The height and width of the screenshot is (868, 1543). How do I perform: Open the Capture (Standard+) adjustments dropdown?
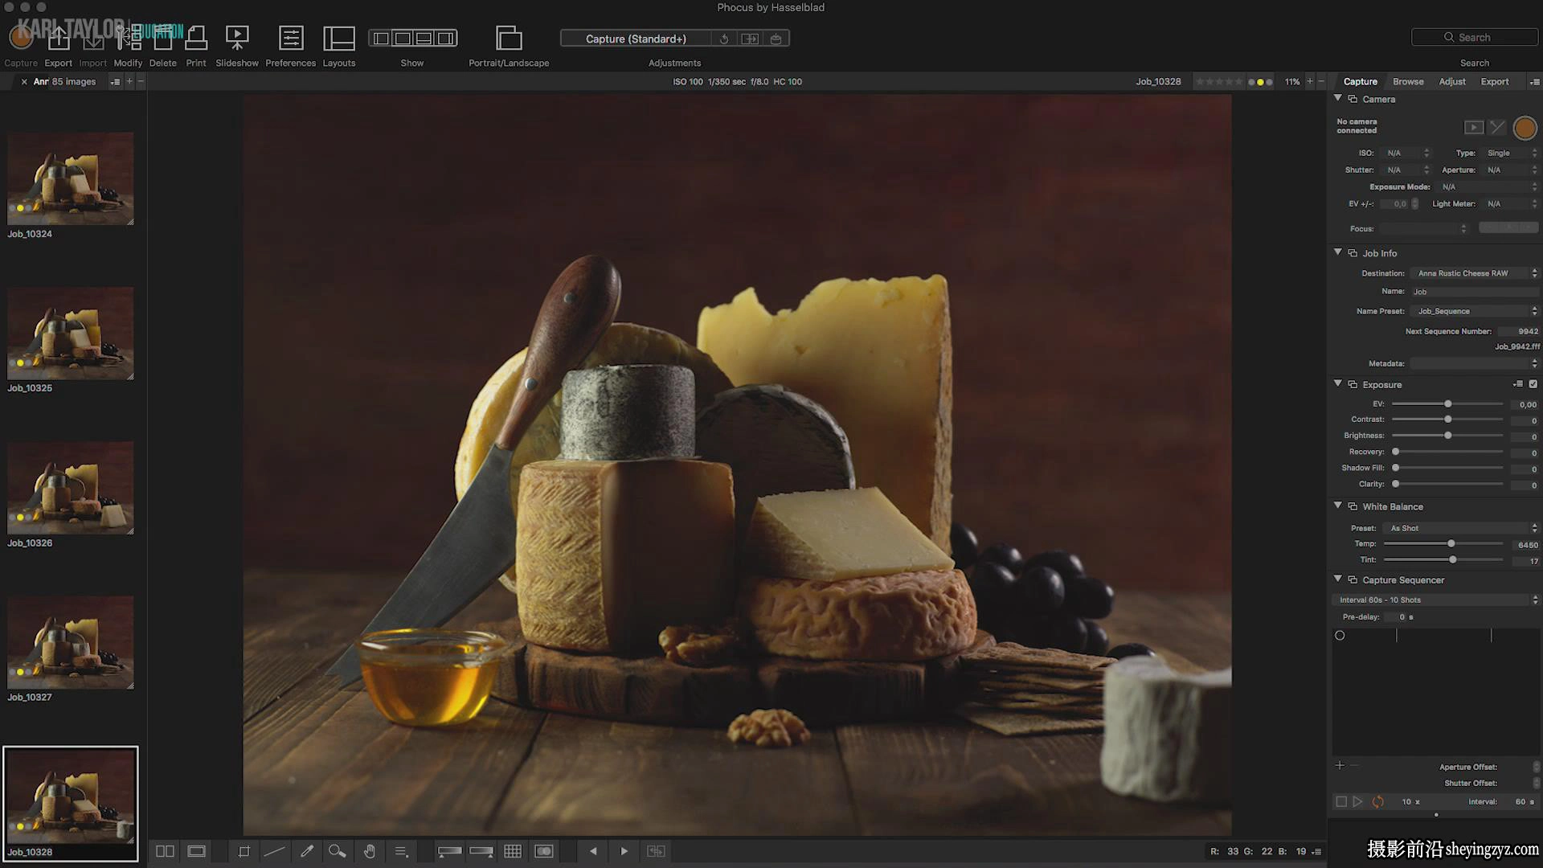click(636, 39)
